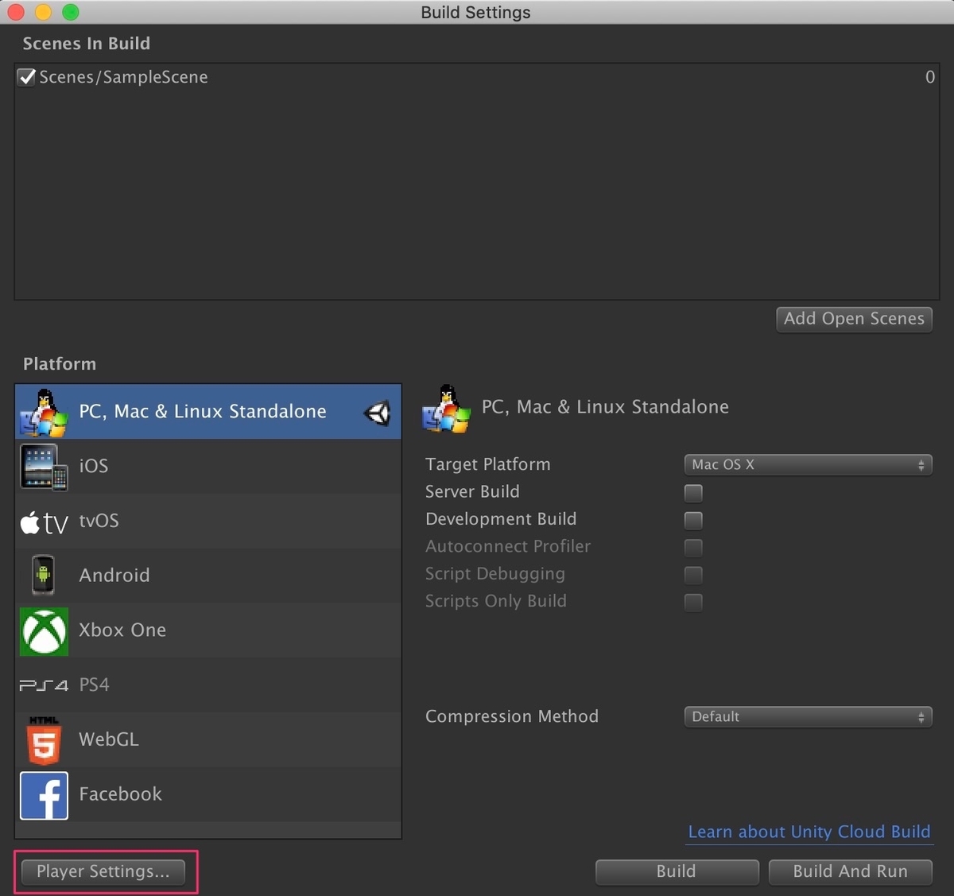
Task: Click the Add Open Scenes button
Action: (854, 319)
